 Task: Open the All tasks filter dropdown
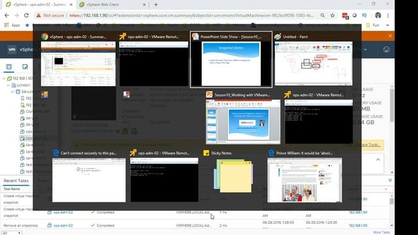point(11,233)
